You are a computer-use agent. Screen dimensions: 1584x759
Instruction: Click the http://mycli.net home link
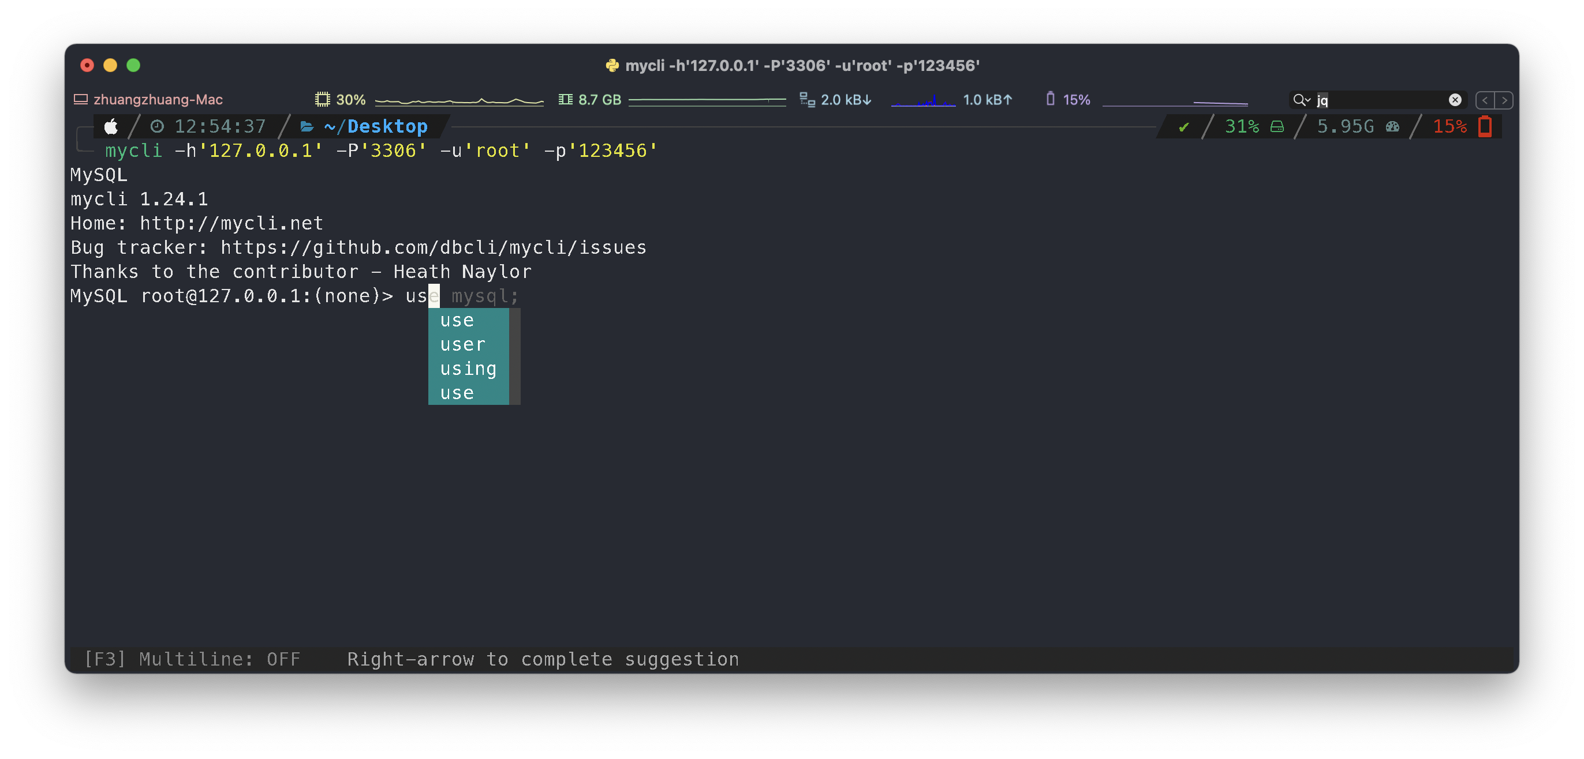[232, 223]
